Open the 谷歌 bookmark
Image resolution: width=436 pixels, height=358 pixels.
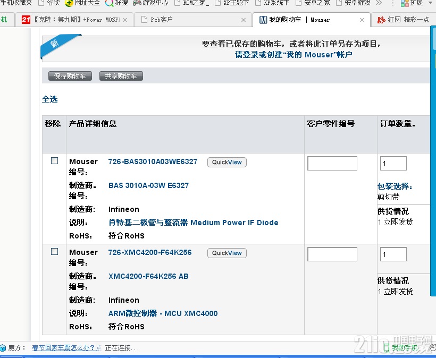pos(49,3)
